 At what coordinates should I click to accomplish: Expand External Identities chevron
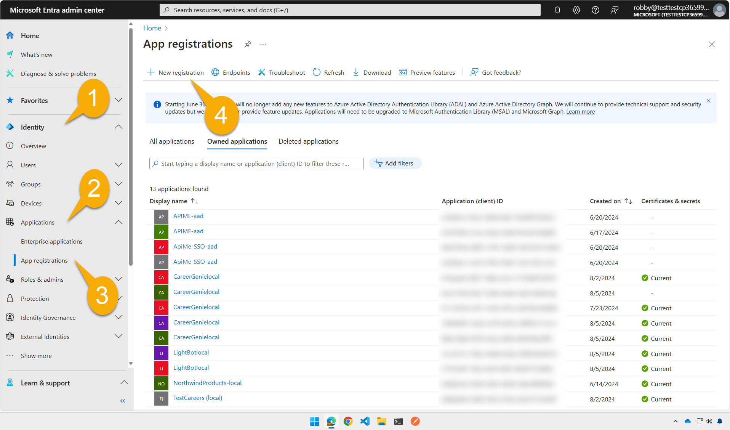[118, 337]
